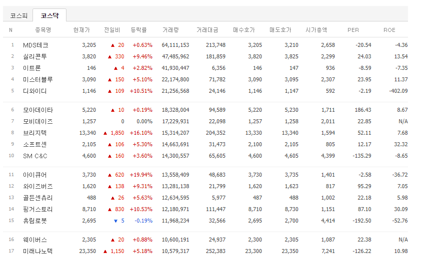Open SM C&C stock link

35,156
